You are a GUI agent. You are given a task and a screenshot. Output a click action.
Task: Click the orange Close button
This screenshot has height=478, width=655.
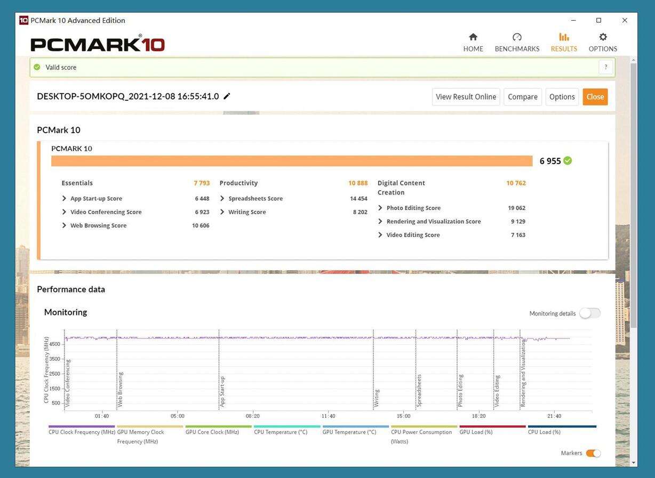[595, 96]
